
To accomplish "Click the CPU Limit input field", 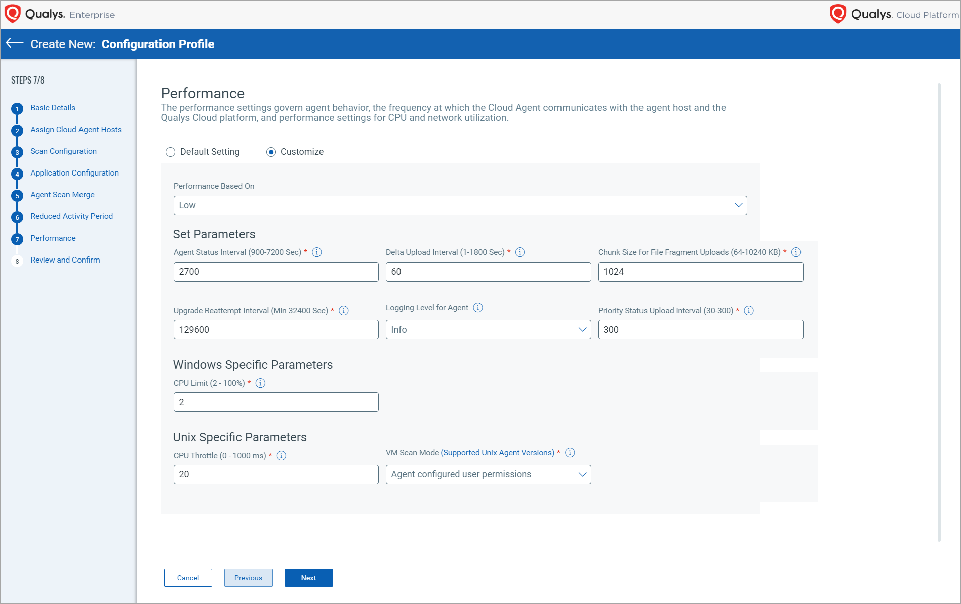I will point(276,402).
